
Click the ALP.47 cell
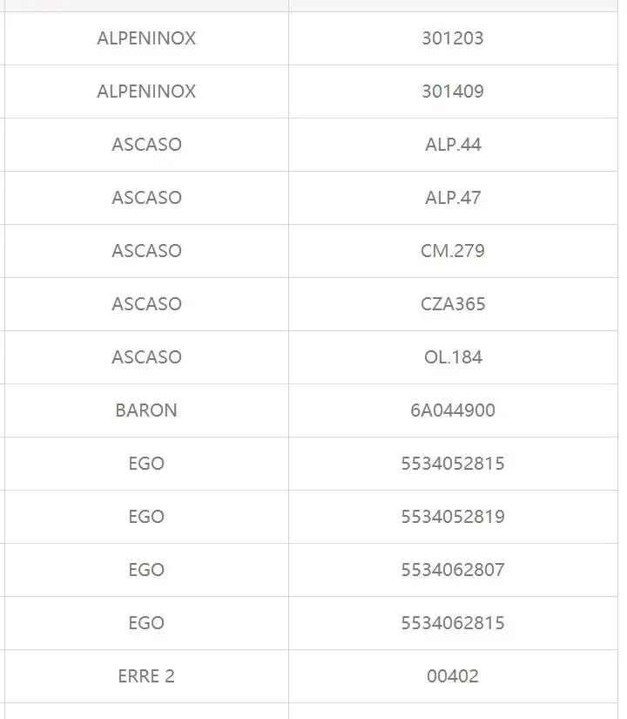coord(453,198)
